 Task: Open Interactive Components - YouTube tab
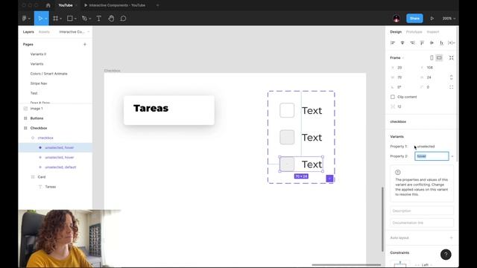pos(114,5)
